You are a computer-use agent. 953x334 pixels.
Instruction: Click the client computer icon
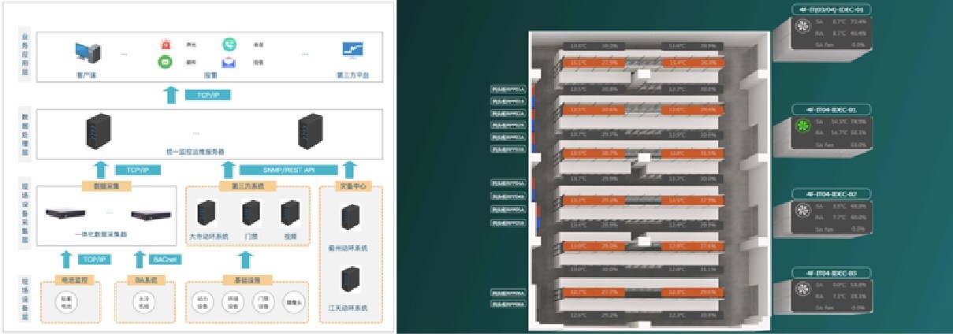[x=85, y=54]
